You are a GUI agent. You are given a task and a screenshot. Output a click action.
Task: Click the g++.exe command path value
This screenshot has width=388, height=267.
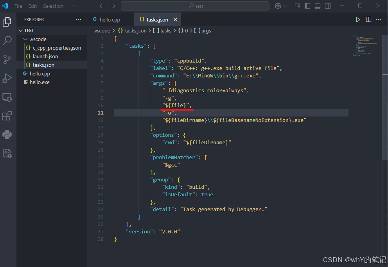coord(221,76)
